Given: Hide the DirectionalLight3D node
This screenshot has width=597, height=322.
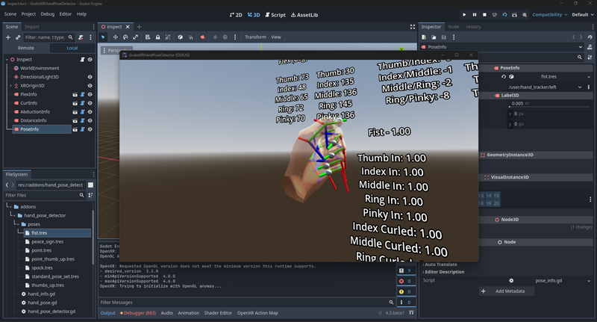Looking at the screenshot, I should coord(90,77).
